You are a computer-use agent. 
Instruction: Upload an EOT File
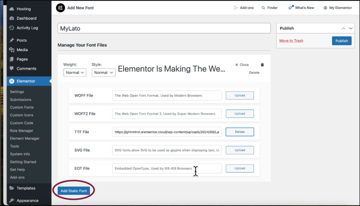coord(240,168)
